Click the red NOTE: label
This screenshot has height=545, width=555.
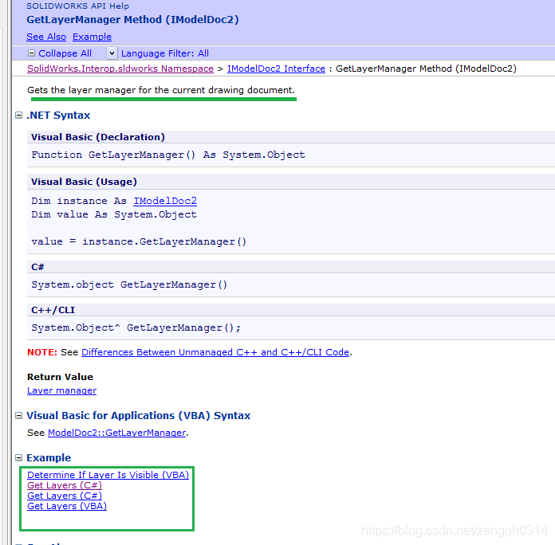tap(42, 352)
